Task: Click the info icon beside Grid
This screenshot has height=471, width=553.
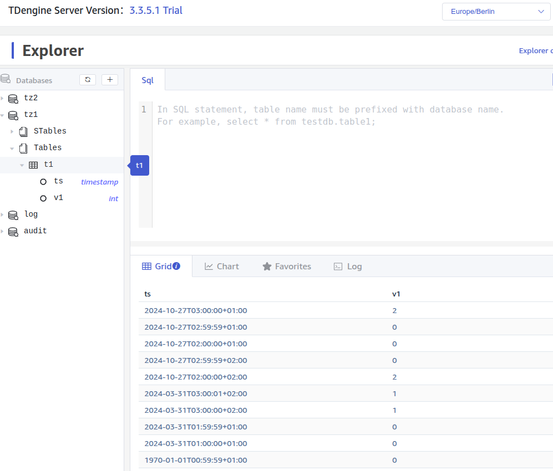Action: 176,266
